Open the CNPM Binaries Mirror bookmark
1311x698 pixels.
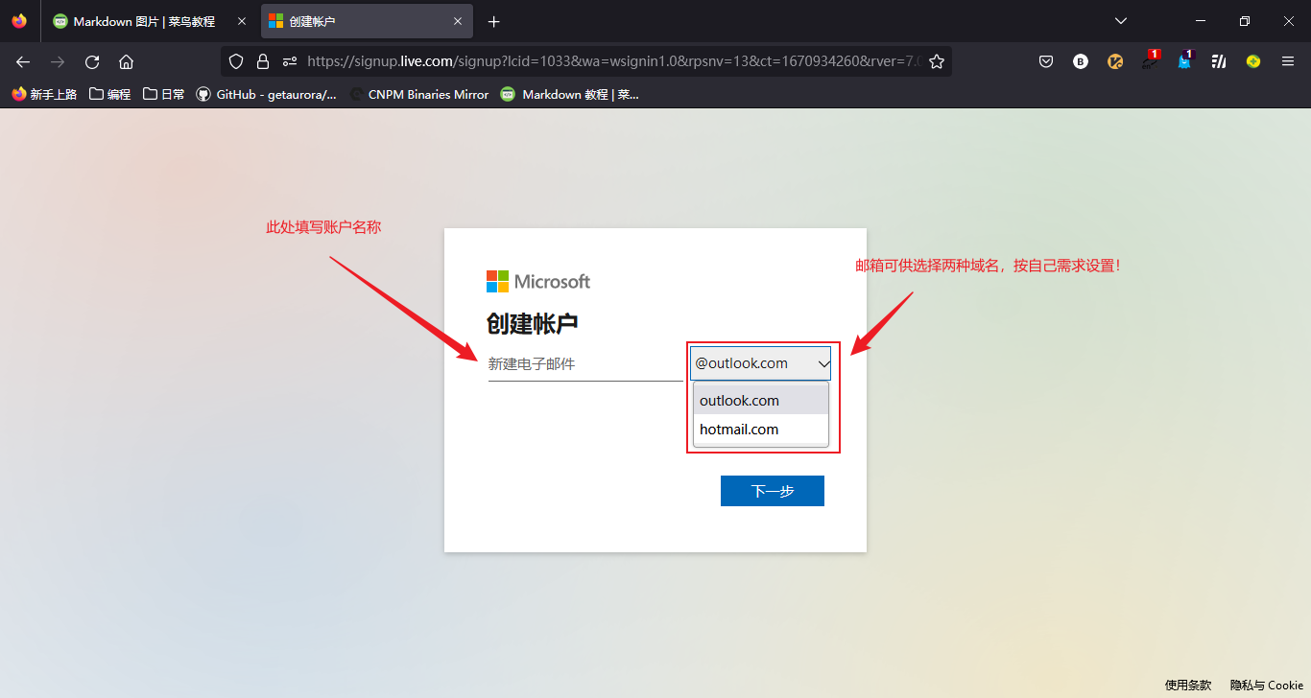pyautogui.click(x=419, y=94)
